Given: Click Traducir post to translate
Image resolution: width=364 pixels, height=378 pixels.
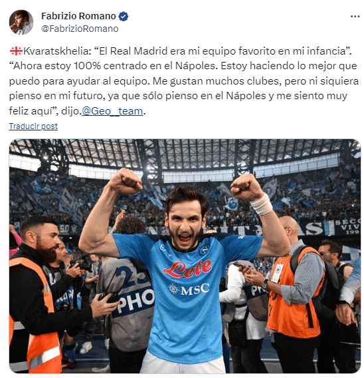Looking at the screenshot, I should coord(33,126).
